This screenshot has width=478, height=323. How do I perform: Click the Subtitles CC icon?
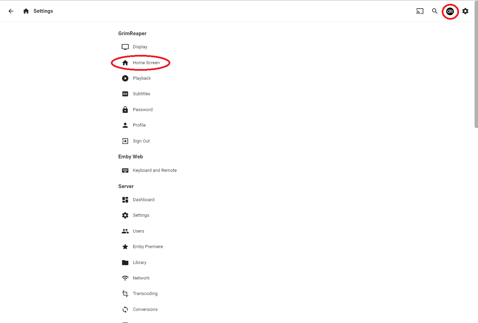click(125, 94)
